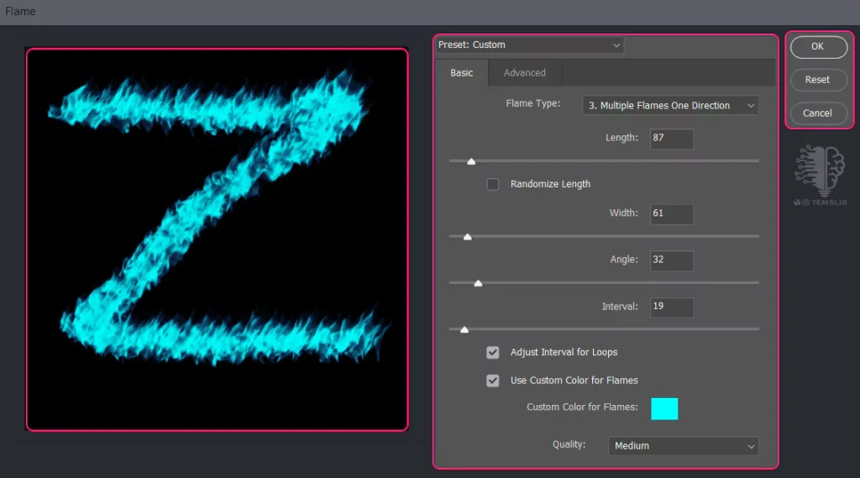Click the Angle value field
The height and width of the screenshot is (478, 860).
(672, 260)
